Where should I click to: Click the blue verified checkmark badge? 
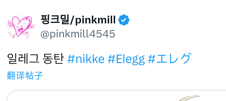coord(124,20)
